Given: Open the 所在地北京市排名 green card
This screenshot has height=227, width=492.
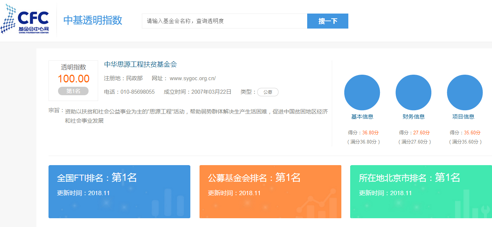Looking at the screenshot, I should coord(421,191).
